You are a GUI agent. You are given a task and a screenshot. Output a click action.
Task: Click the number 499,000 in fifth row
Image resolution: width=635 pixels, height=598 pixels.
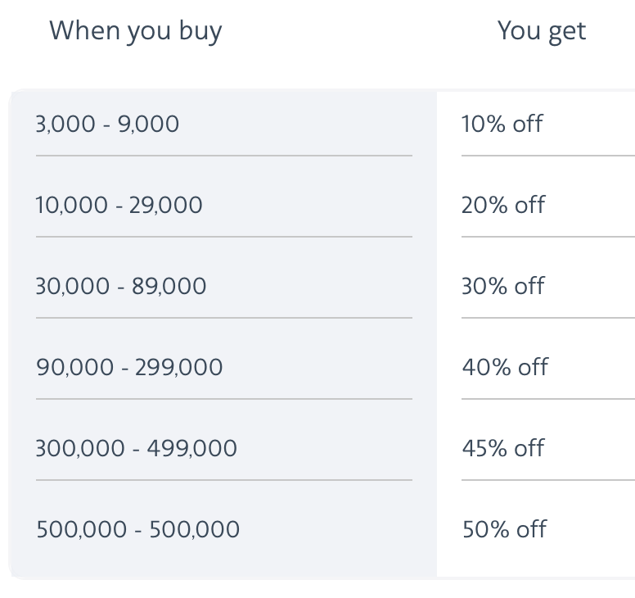point(191,449)
